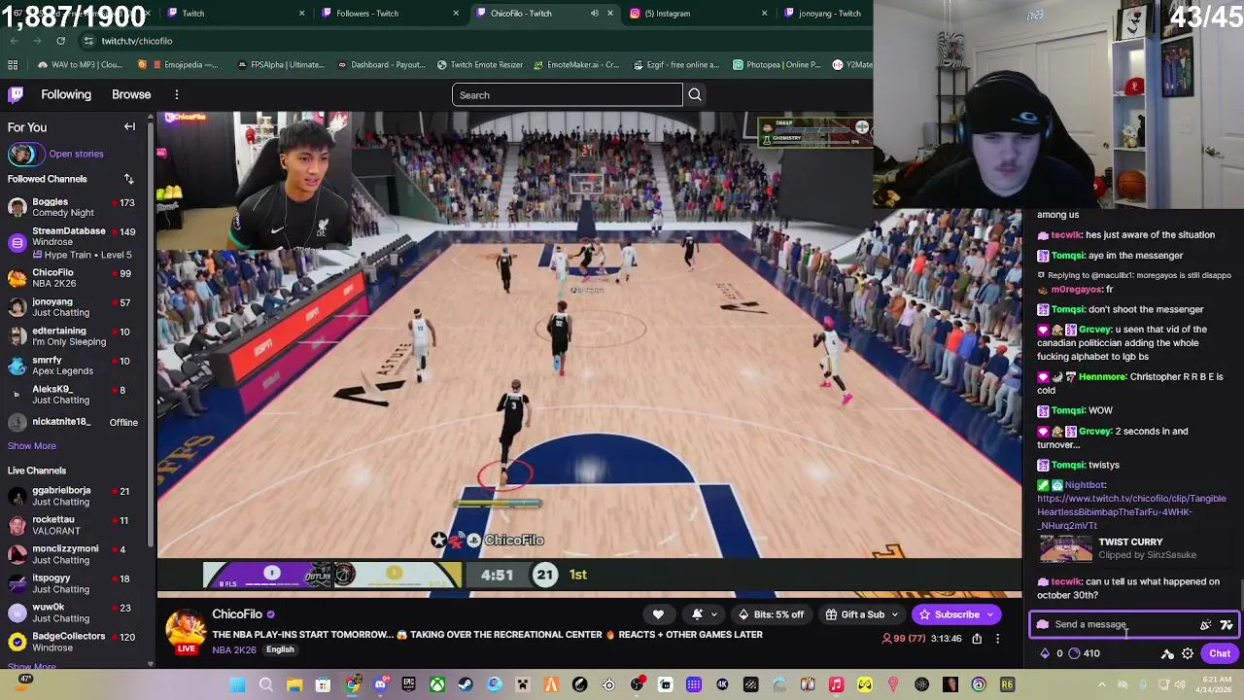Open ggabrielborja live channel
Image resolution: width=1244 pixels, height=700 pixels.
pos(73,496)
